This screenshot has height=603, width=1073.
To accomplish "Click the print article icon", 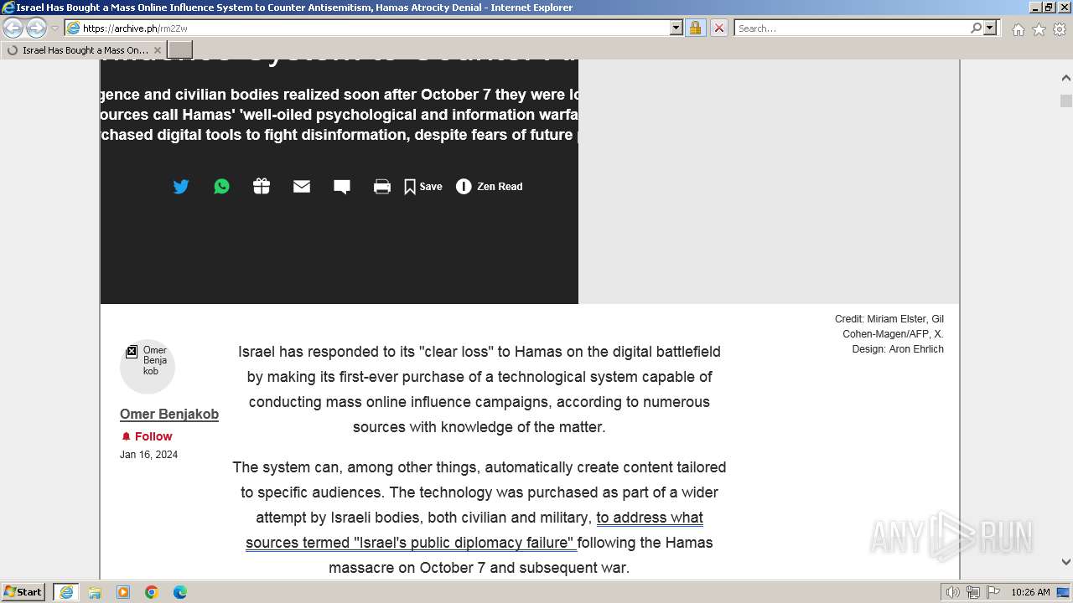I will coord(382,187).
